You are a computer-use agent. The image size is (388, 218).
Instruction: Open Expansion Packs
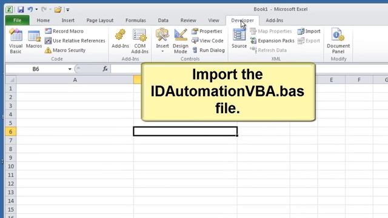coord(272,41)
